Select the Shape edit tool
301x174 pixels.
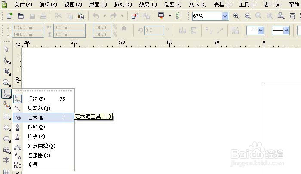tap(7, 61)
